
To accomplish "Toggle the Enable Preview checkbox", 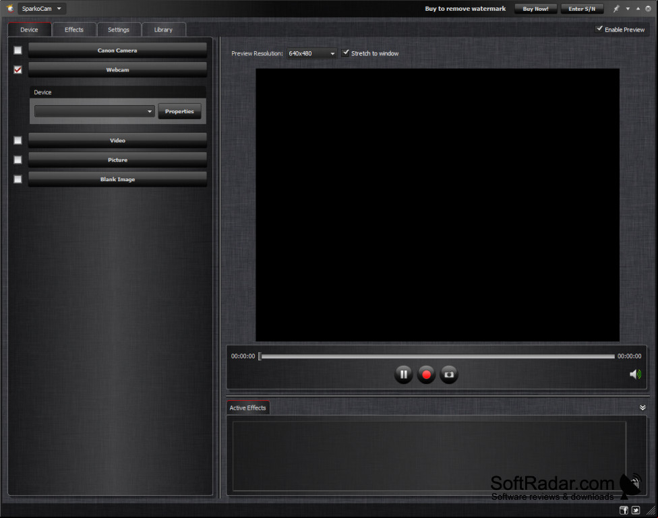I will 599,29.
